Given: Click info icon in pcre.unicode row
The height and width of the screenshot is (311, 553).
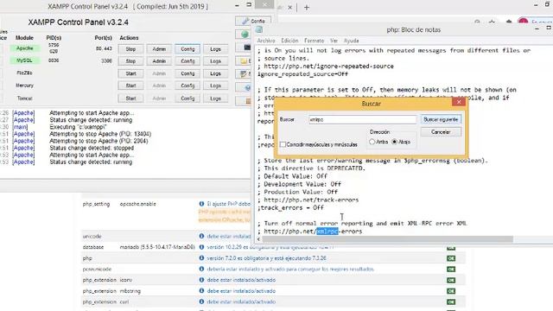Looking at the screenshot, I should point(201,269).
